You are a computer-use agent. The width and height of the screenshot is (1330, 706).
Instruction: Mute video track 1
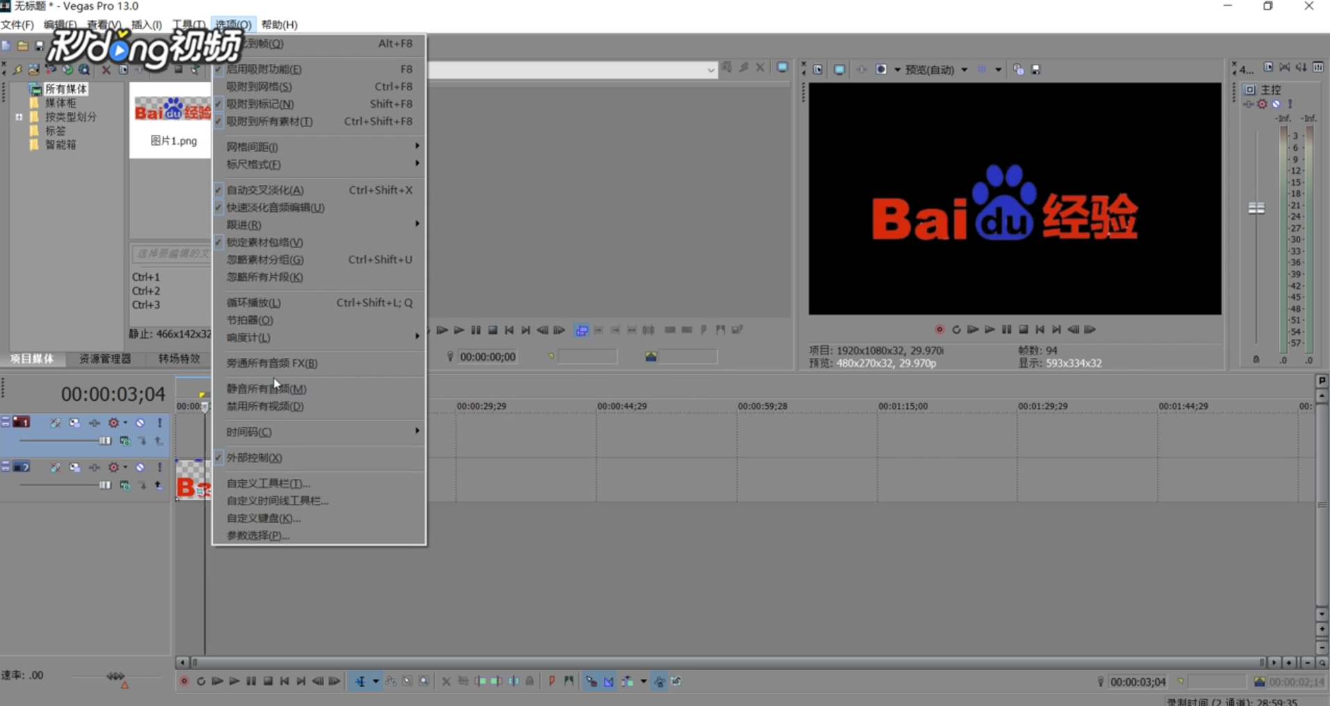pyautogui.click(x=140, y=422)
